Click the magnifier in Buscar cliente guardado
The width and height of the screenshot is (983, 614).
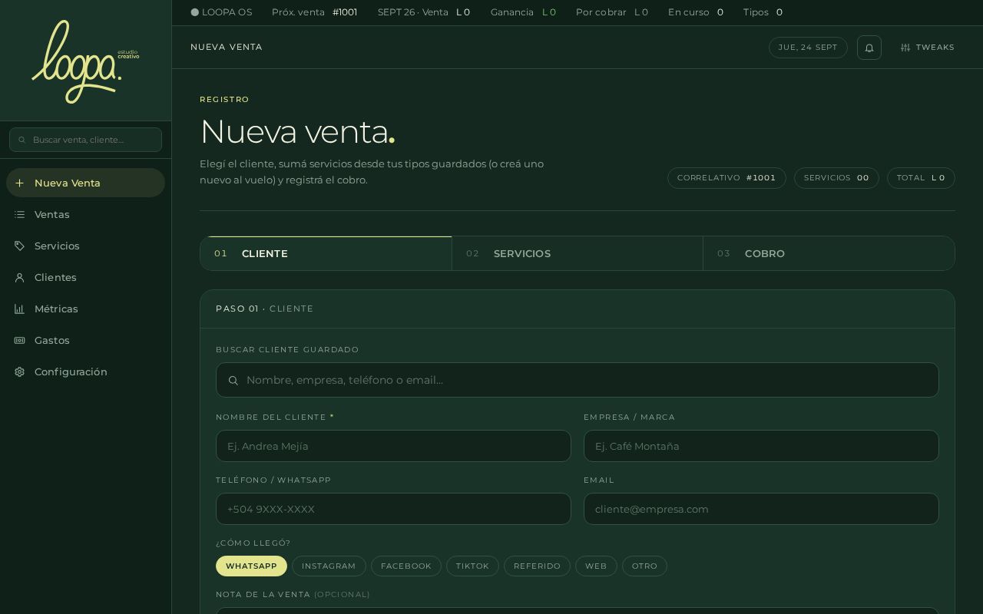233,380
